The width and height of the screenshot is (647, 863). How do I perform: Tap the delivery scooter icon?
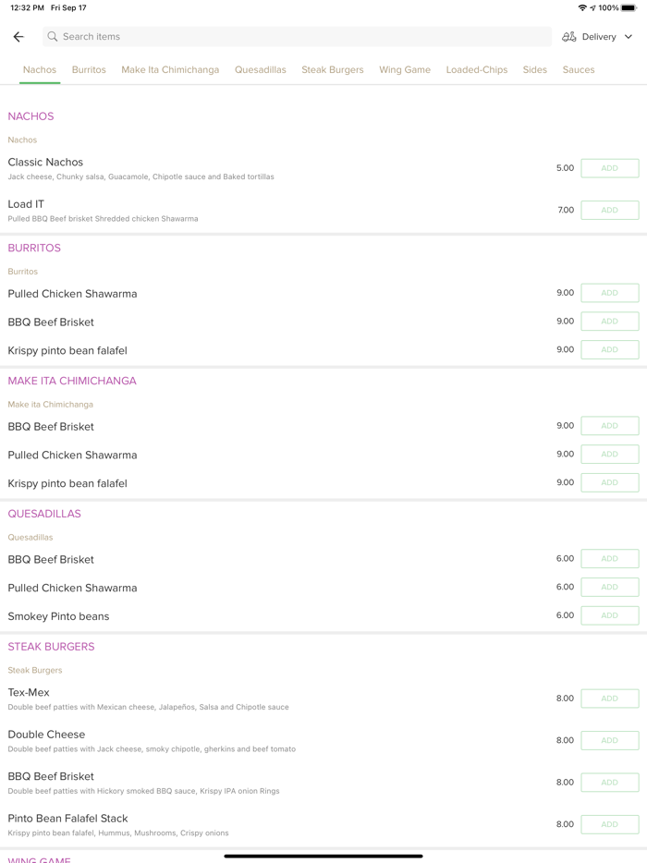coord(569,37)
